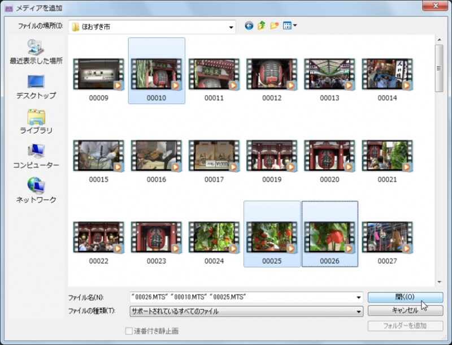Go to Desktop (デスクトップ) in sidebar
Image resolution: width=452 pixels, height=345 pixels.
tap(36, 87)
